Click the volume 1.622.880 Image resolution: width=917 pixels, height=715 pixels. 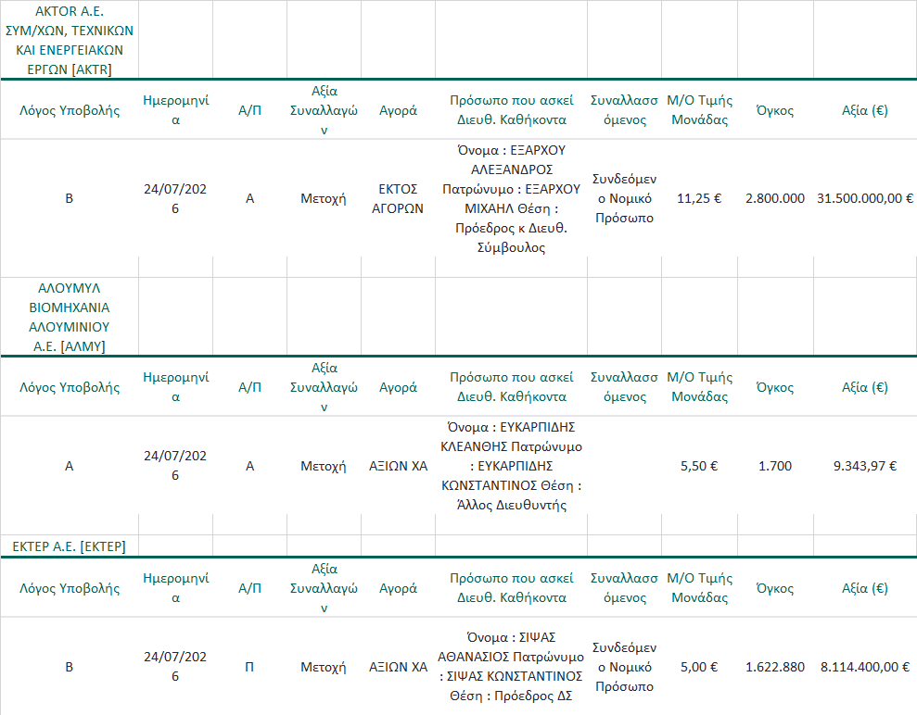(775, 667)
